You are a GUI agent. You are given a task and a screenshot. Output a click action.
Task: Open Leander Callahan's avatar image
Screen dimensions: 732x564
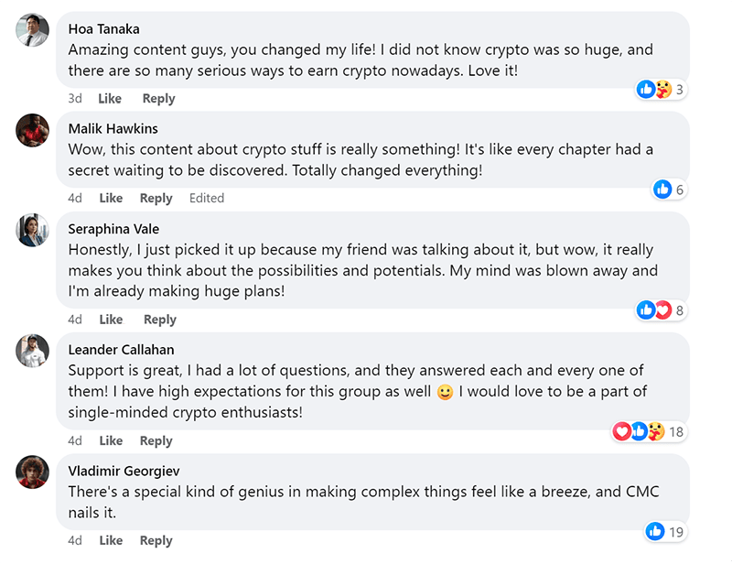click(33, 351)
